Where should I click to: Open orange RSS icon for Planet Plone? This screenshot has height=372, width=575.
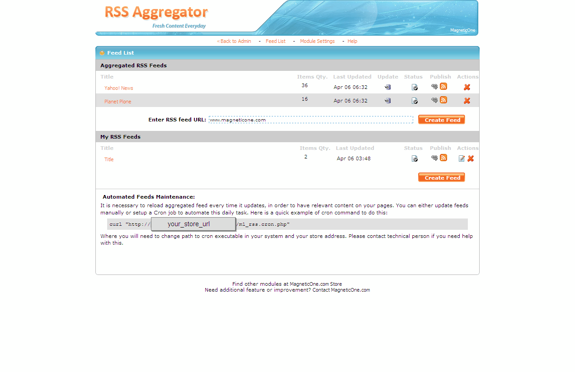(443, 100)
